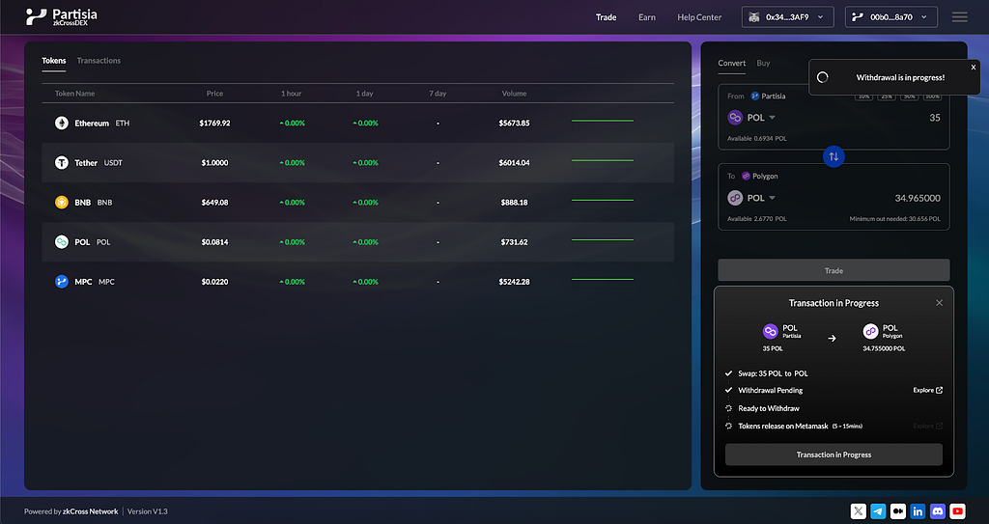Open Trade in the top navigation

pos(607,17)
